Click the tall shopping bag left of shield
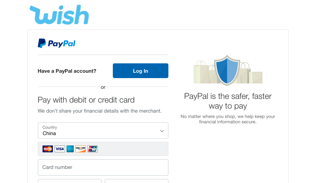 click(x=201, y=72)
